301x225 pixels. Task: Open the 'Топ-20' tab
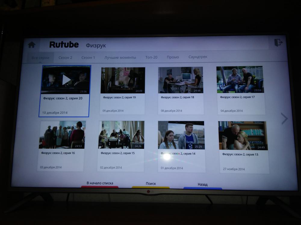(x=151, y=57)
